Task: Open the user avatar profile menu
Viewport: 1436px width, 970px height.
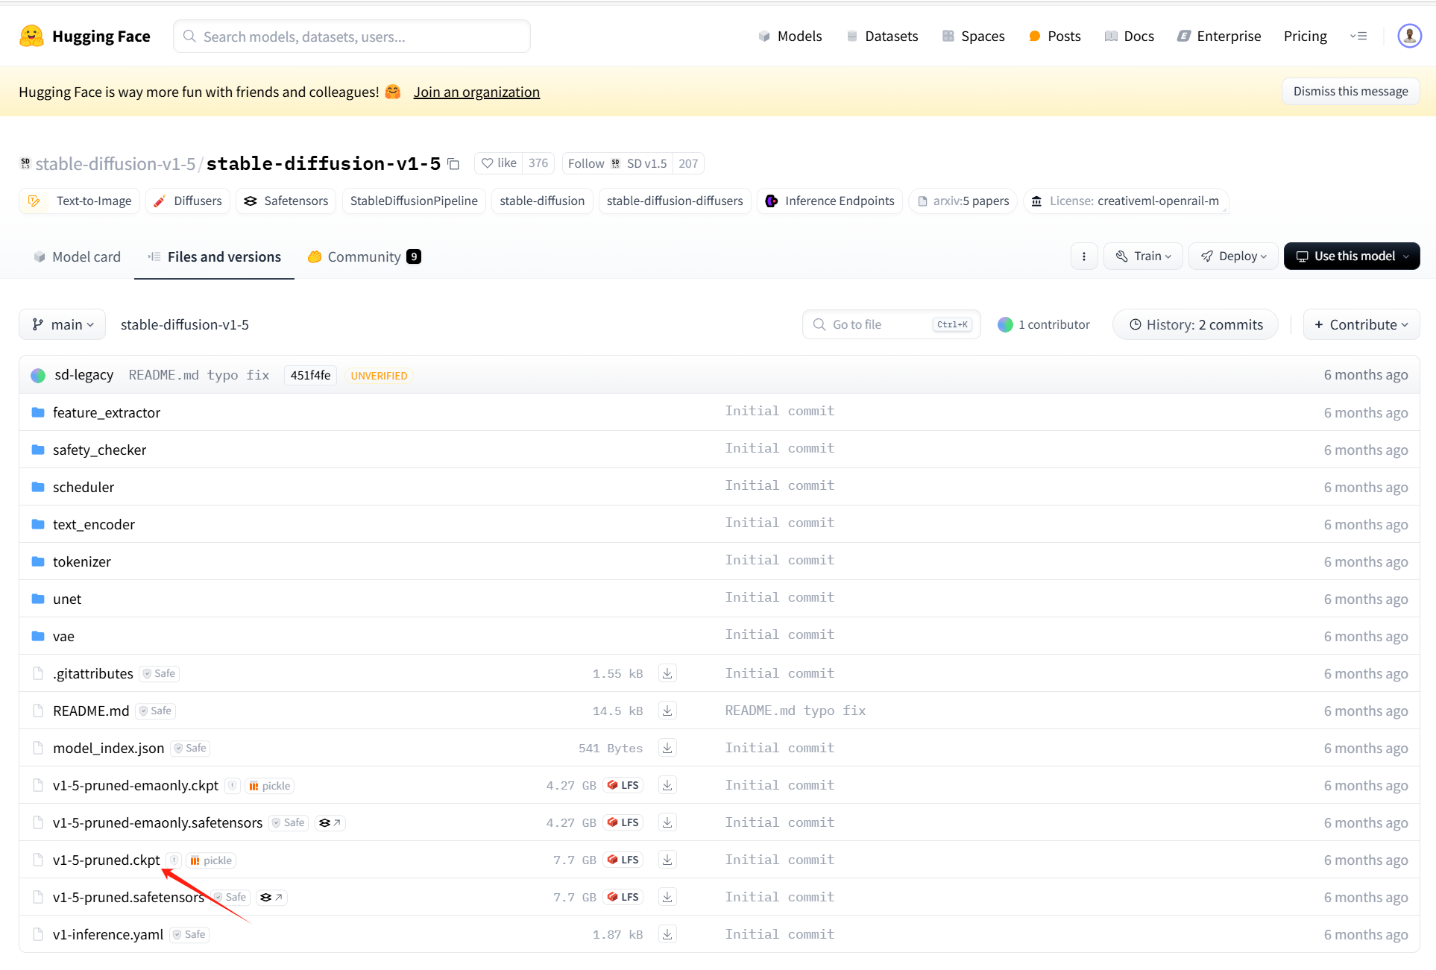Action: click(1409, 36)
